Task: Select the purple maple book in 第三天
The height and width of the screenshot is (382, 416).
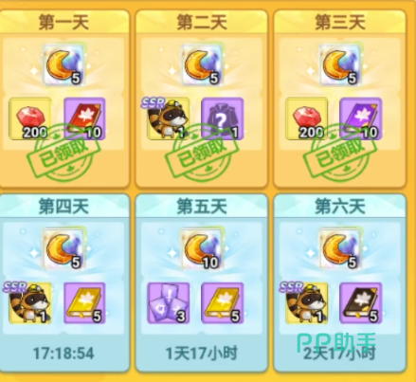Action: (361, 118)
